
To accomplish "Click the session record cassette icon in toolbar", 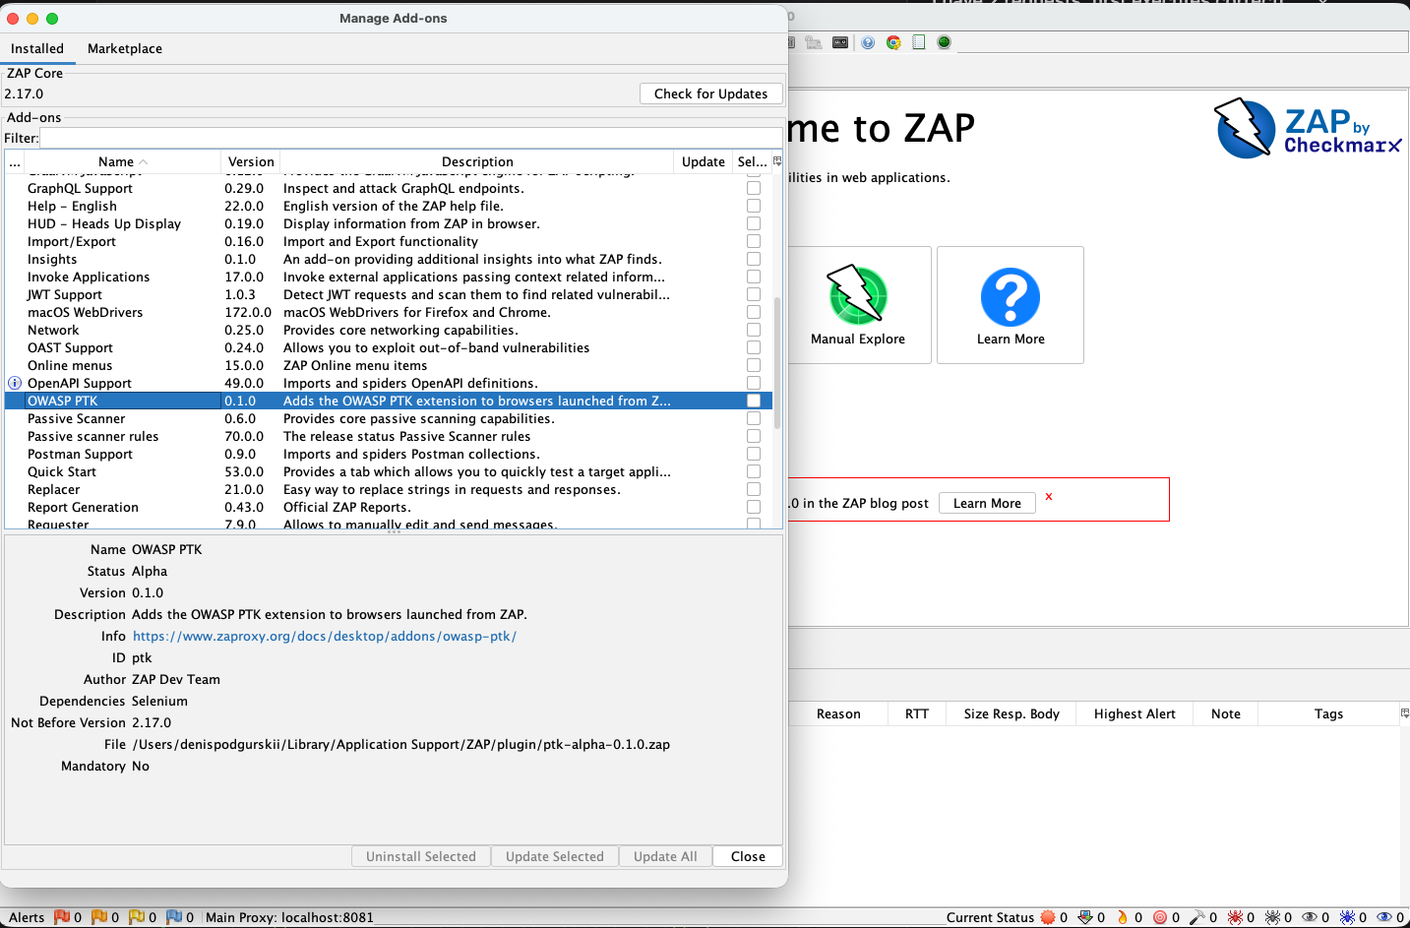I will [839, 42].
